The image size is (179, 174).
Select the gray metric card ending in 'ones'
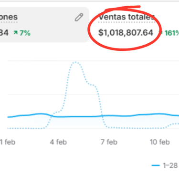(44, 25)
